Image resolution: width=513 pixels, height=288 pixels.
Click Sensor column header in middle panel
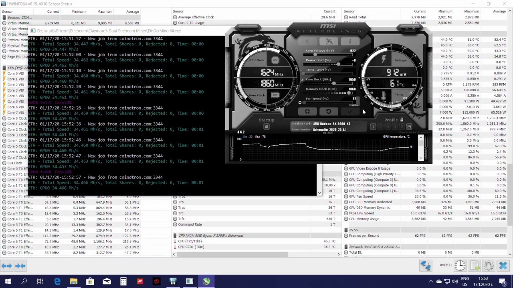pyautogui.click(x=178, y=12)
